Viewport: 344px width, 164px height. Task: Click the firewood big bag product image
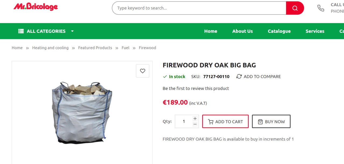82,113
